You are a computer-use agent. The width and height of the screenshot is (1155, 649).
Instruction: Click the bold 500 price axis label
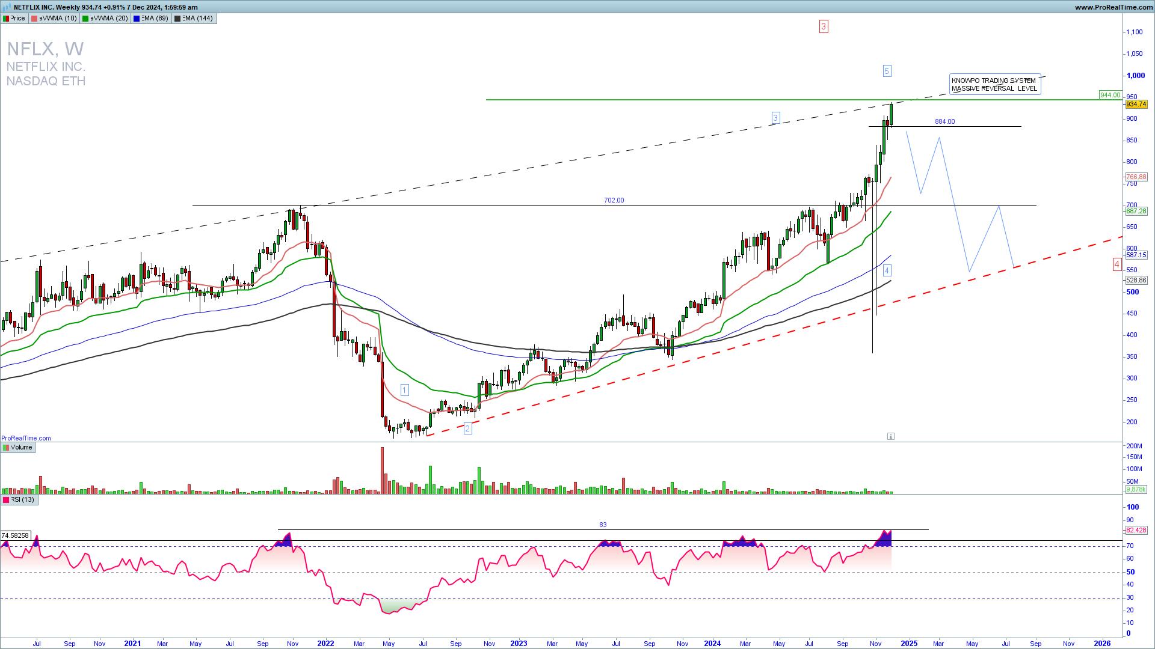click(x=1133, y=292)
